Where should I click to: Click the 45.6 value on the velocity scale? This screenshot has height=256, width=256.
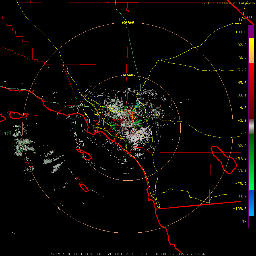click(x=242, y=82)
